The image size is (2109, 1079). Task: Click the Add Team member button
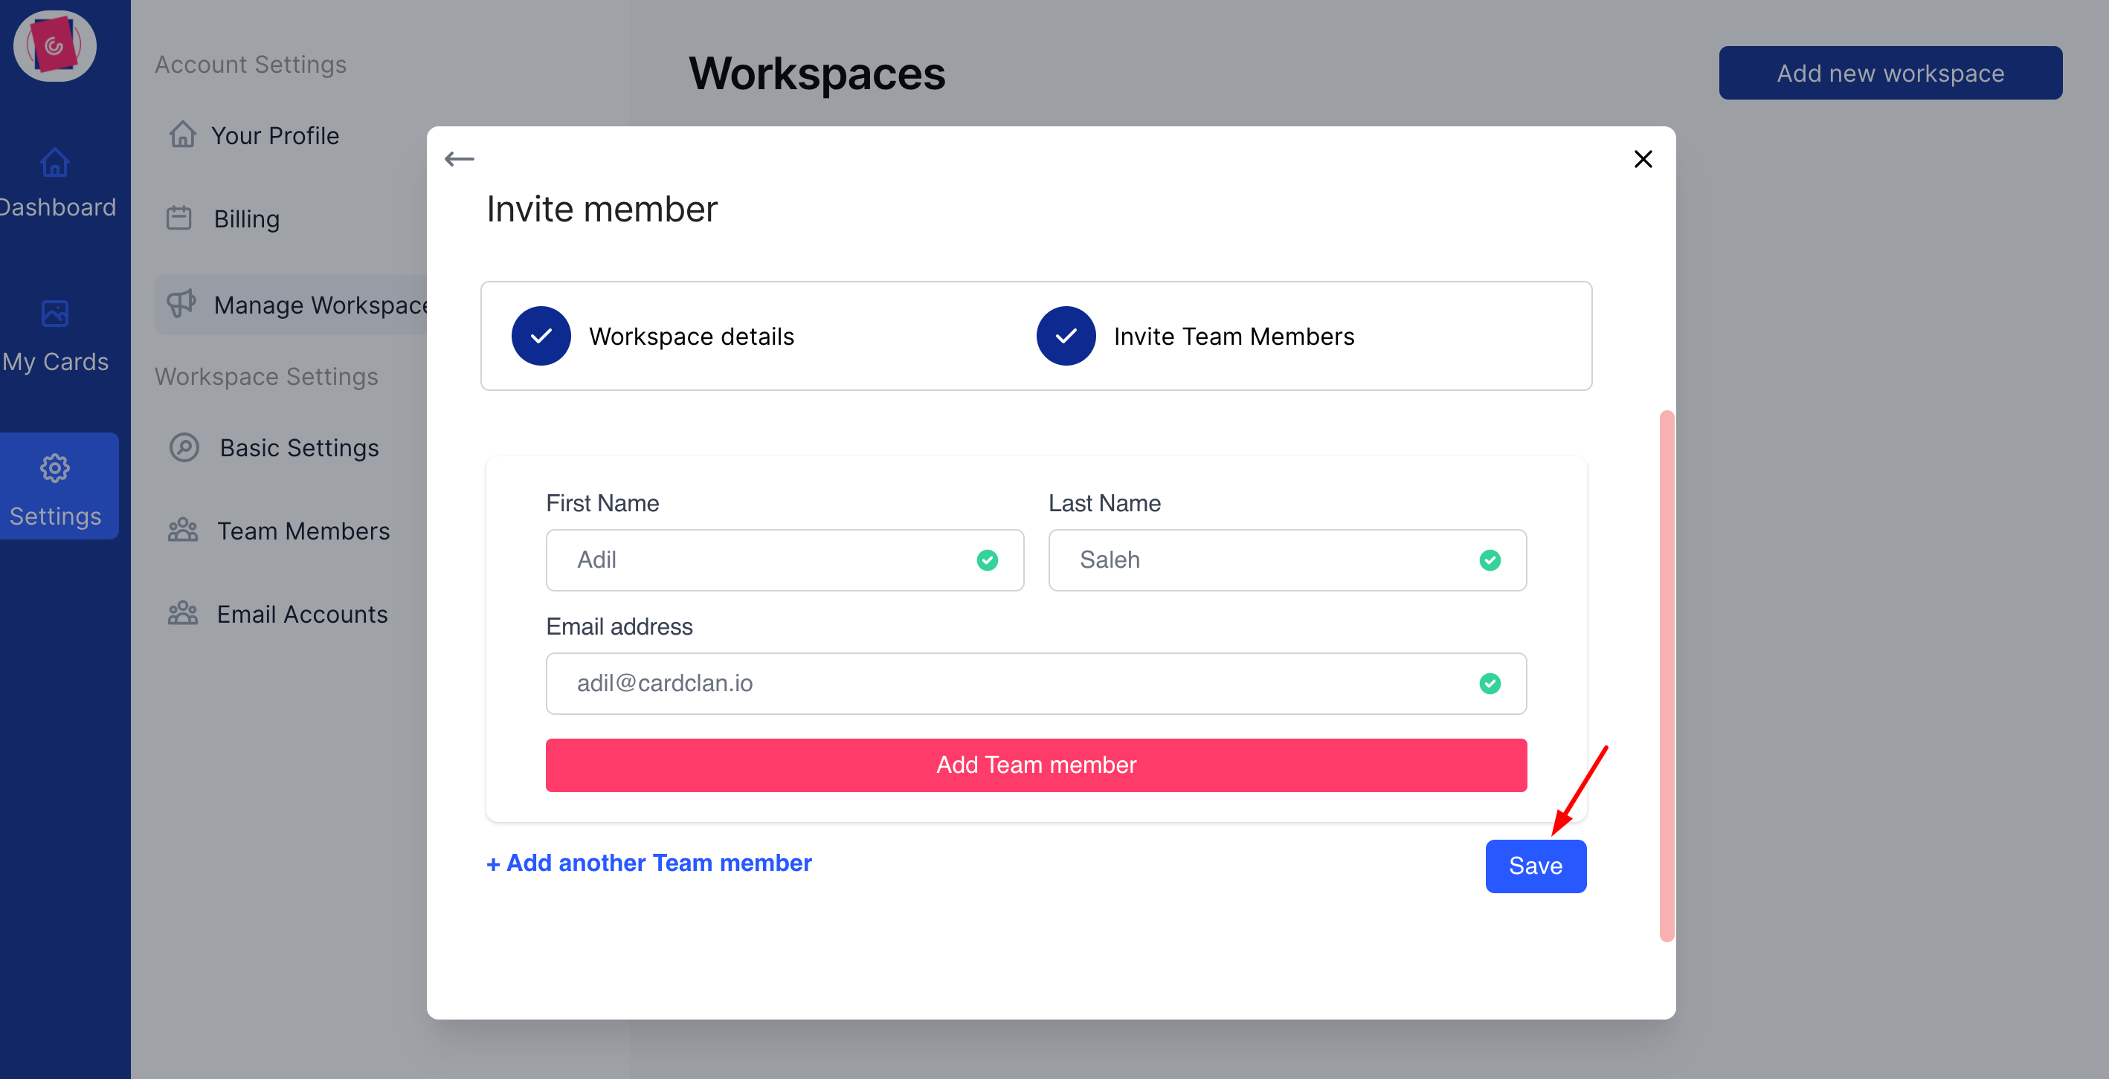coord(1035,765)
